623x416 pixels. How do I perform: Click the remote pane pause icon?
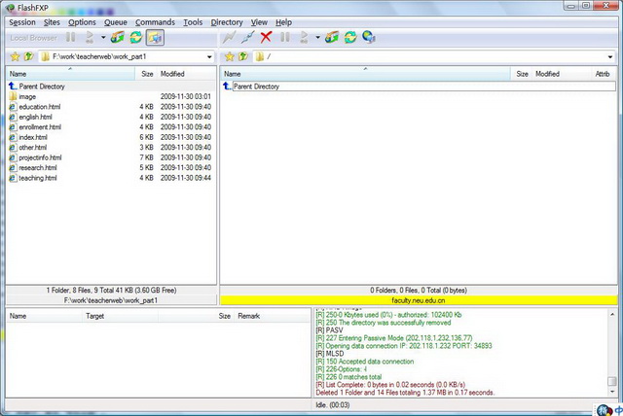[285, 37]
